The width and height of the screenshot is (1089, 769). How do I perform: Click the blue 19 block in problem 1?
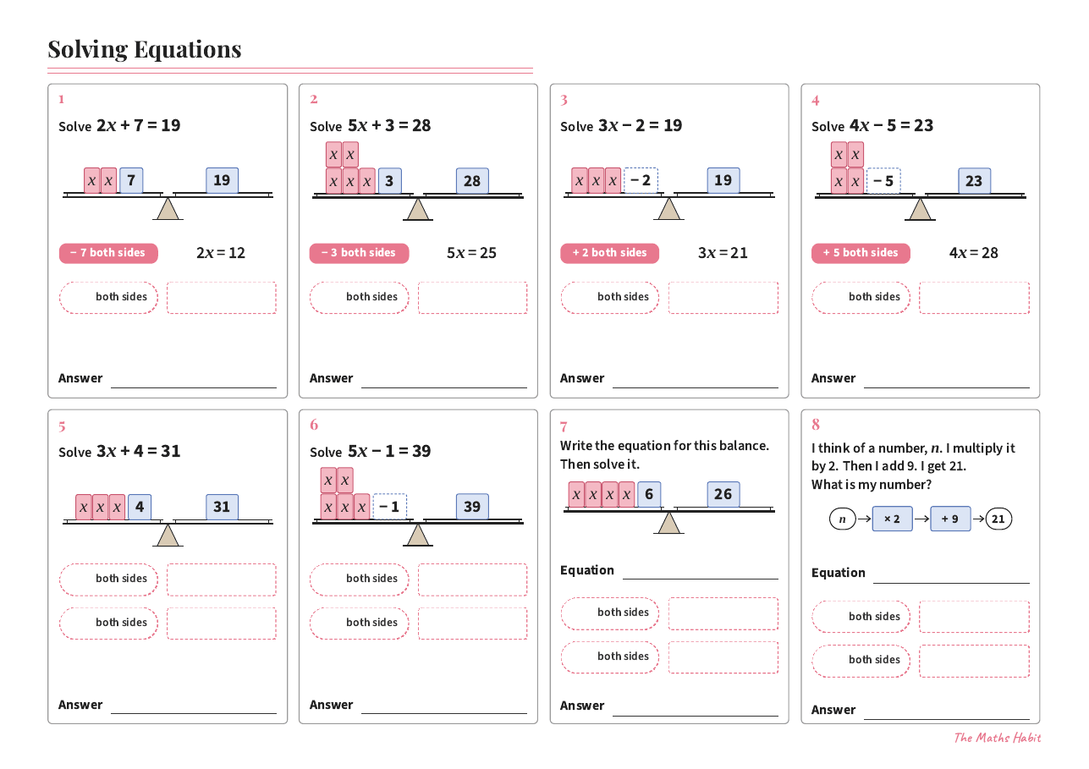222,180
